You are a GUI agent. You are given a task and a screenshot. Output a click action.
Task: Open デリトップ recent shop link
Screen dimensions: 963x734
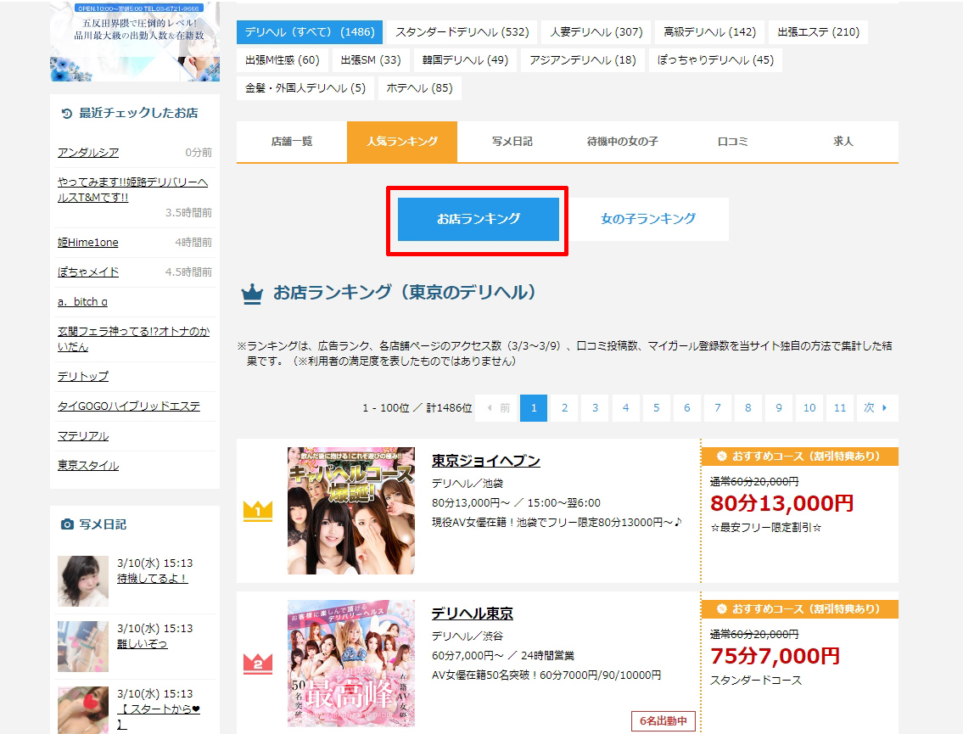point(83,377)
